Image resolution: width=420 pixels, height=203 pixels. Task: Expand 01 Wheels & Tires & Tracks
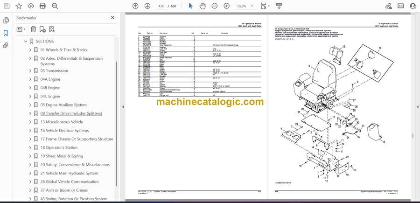tap(30, 50)
